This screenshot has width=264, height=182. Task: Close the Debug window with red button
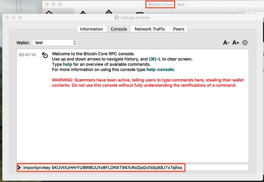[x=7, y=17]
